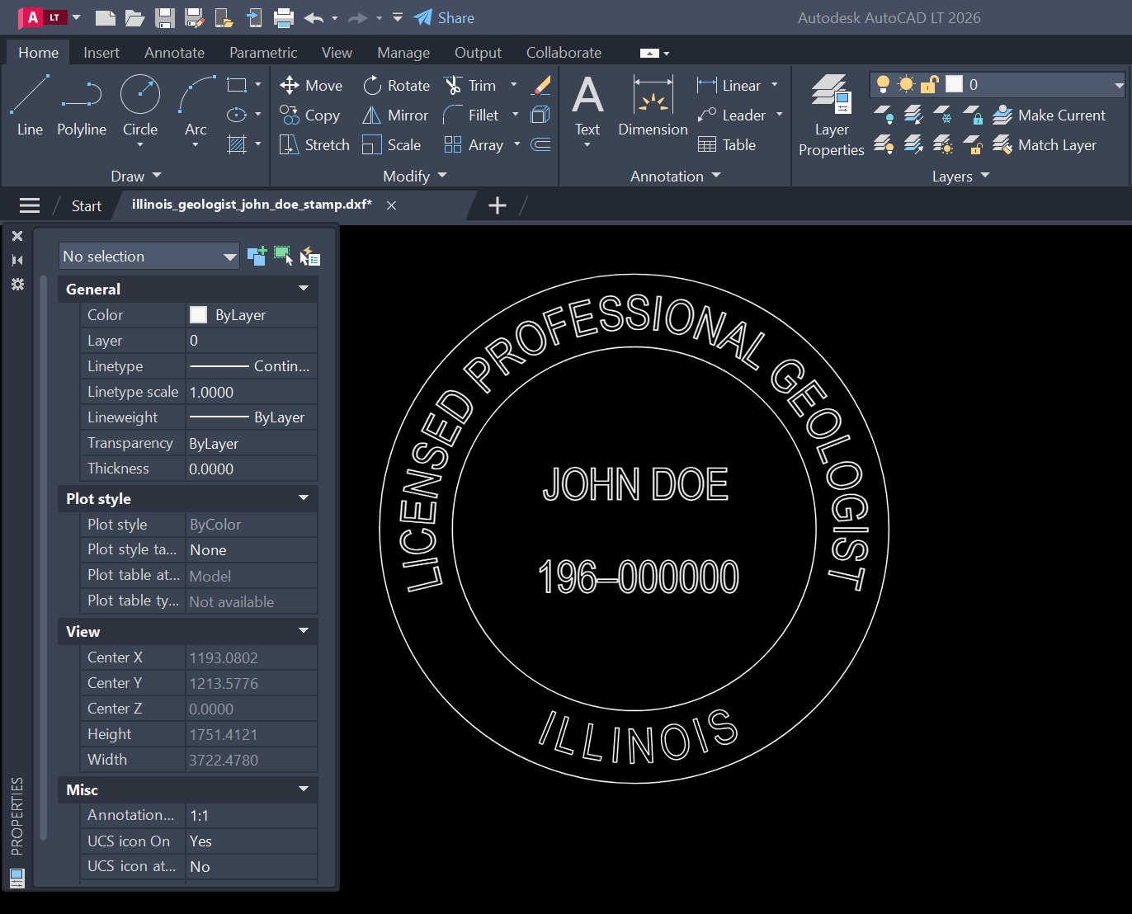
Task: Toggle the PICKADD value icon in Properties
Action: click(x=257, y=257)
